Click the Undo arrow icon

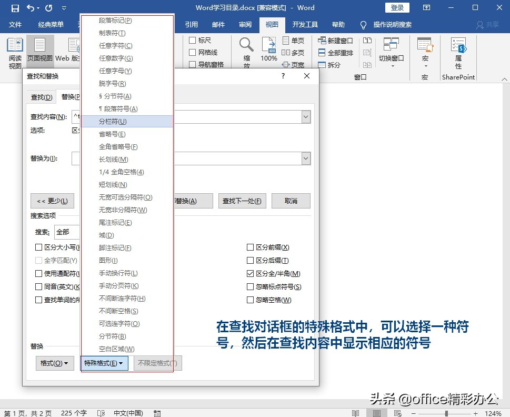click(x=31, y=8)
